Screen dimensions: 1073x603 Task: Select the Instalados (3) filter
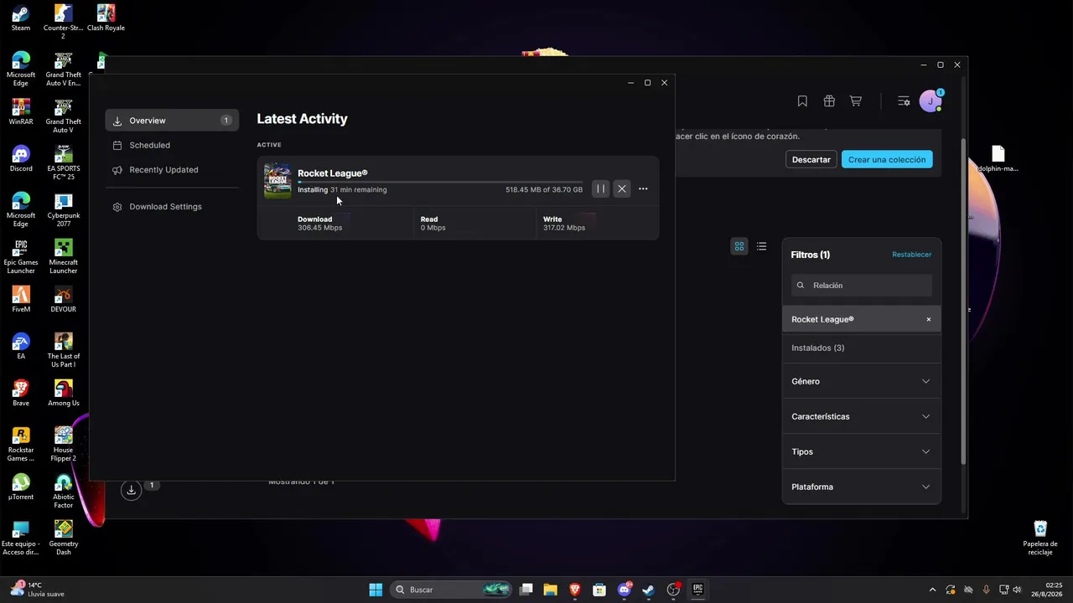pyautogui.click(x=862, y=348)
